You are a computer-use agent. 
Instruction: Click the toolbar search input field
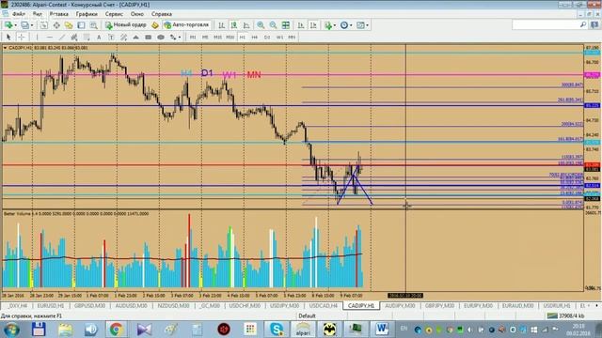click(x=546, y=25)
